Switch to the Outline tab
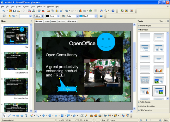Viewport: 170px width, 122px height. (47, 21)
